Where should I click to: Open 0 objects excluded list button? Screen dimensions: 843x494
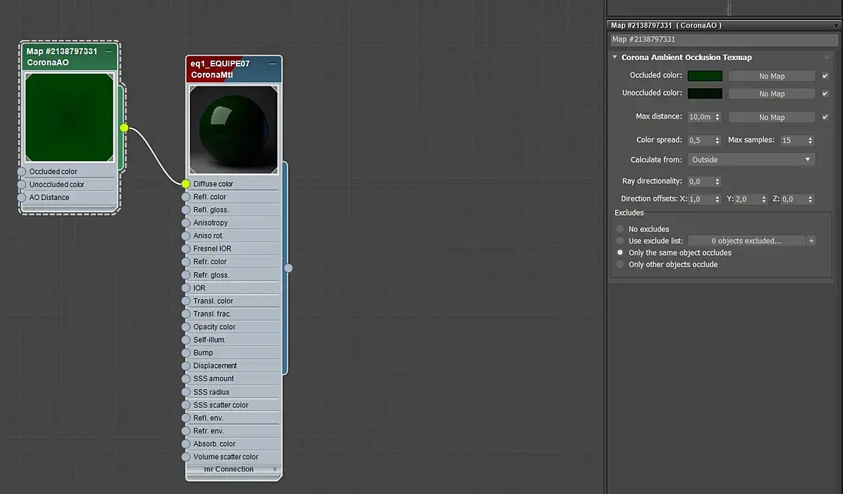click(x=747, y=241)
